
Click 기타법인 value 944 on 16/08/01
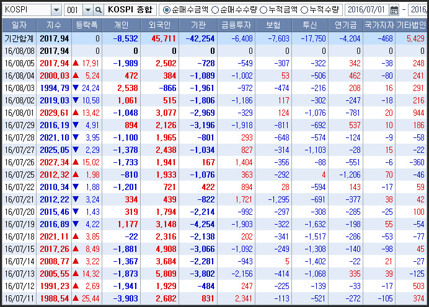(418, 113)
